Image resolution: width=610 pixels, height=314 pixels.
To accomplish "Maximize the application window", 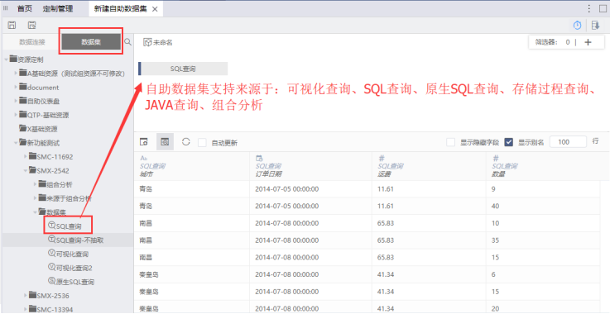I will coord(603,8).
